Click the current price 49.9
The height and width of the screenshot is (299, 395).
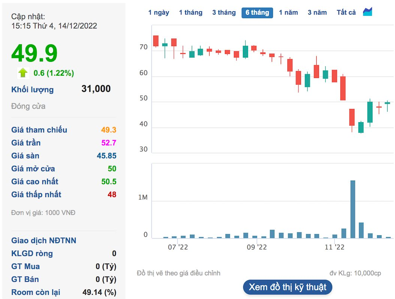click(x=34, y=53)
